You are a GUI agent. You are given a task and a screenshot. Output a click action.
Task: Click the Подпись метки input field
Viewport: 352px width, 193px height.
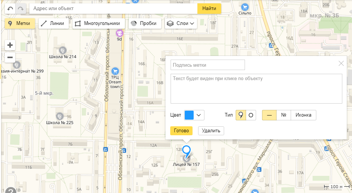coord(208,65)
